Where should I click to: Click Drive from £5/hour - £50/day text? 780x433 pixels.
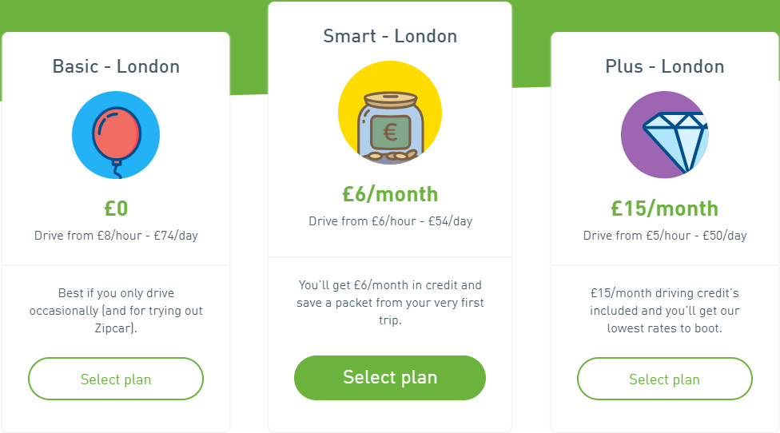665,236
